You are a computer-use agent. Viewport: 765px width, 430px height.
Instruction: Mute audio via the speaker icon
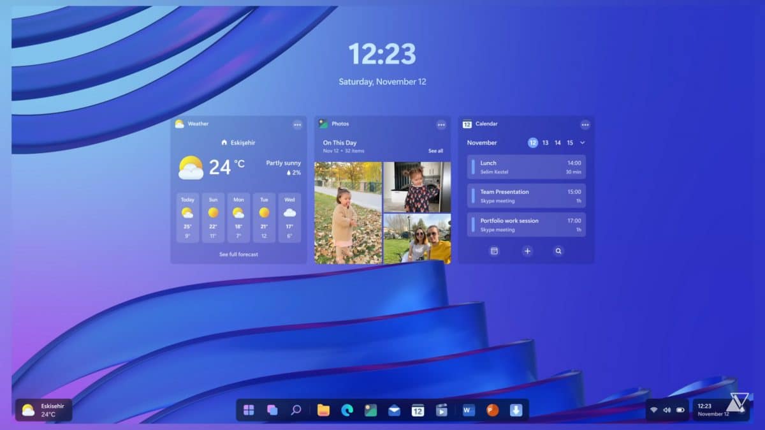click(x=667, y=410)
